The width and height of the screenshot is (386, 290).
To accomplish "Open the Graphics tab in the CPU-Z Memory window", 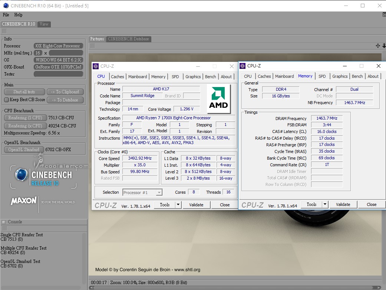I will click(340, 76).
